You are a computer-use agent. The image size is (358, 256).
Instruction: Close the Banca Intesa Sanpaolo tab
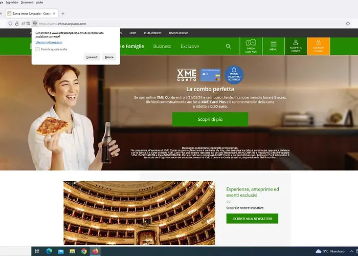[x=54, y=14]
